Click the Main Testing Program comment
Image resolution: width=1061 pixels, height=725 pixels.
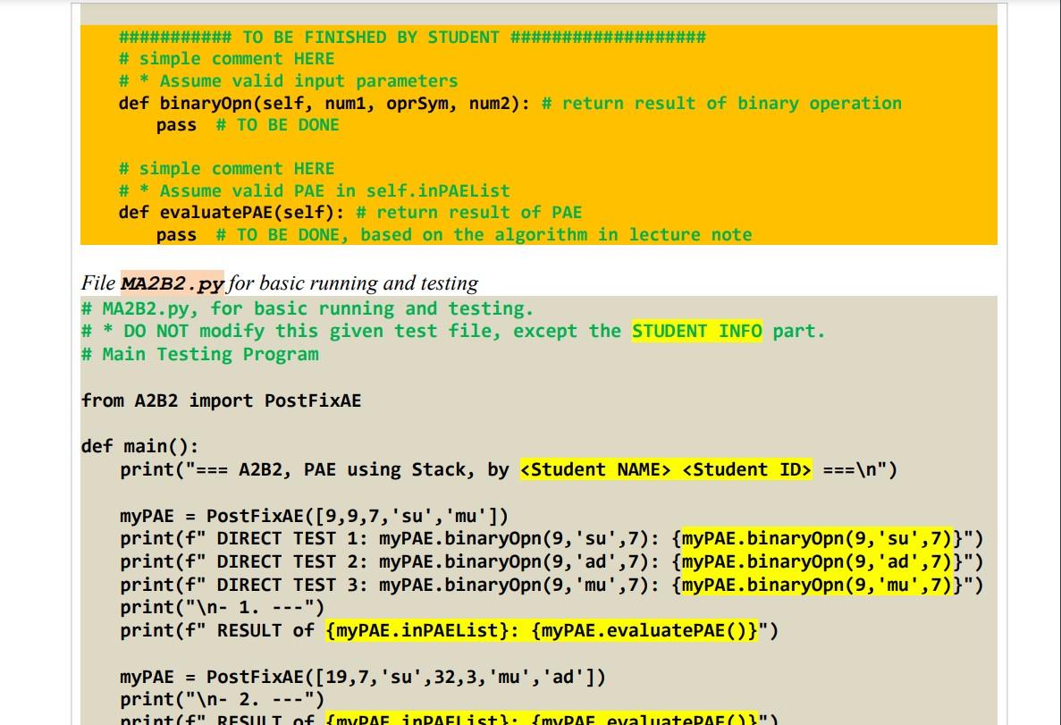tap(198, 354)
